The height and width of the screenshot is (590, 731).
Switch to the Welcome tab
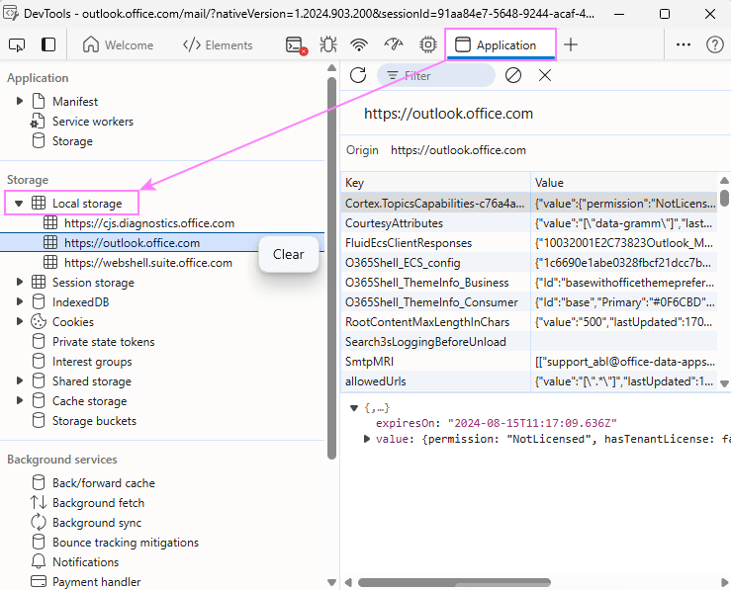click(118, 45)
